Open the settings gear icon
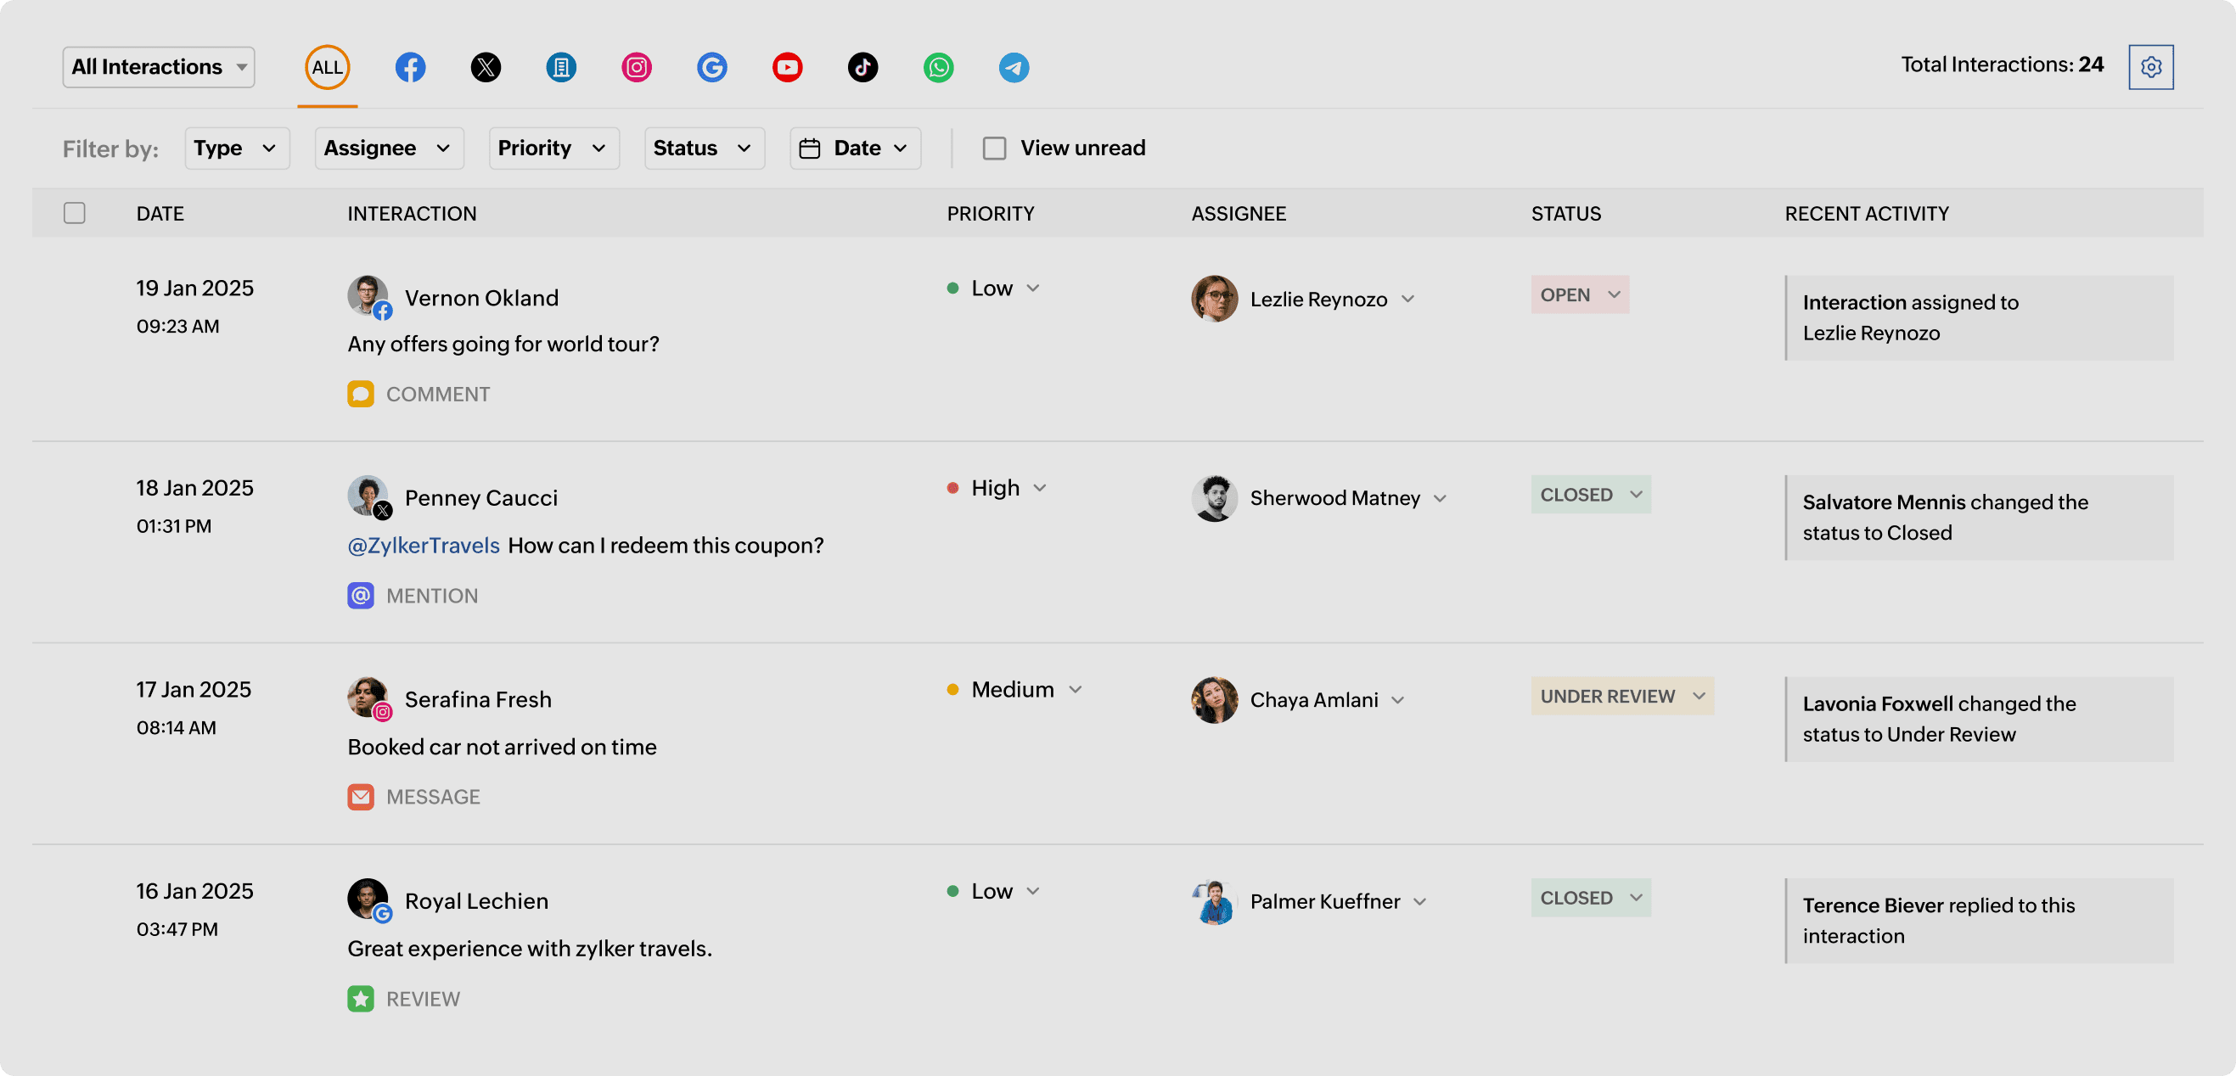Screen dimensions: 2236x1076 2151,67
